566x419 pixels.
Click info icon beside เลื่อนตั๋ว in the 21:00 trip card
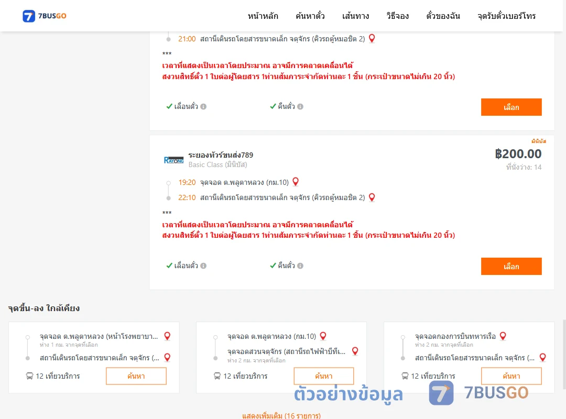click(x=203, y=106)
